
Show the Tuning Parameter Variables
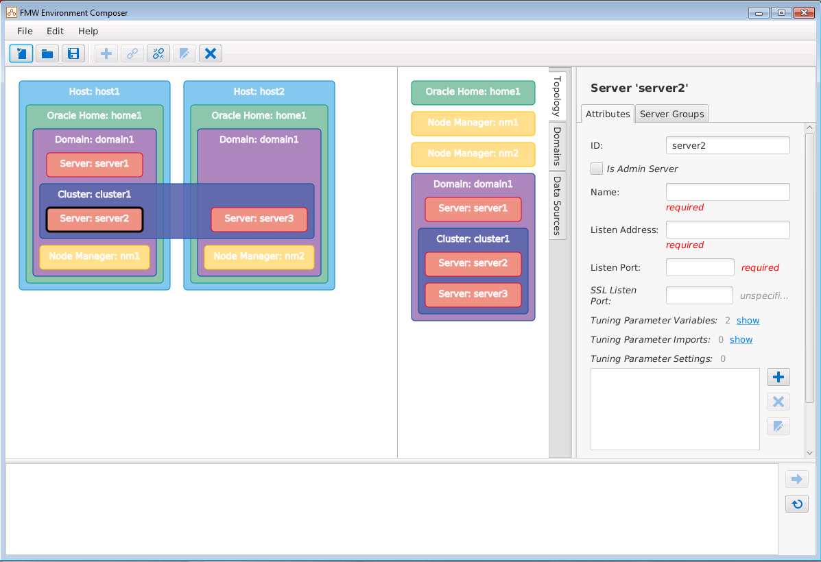pos(748,320)
